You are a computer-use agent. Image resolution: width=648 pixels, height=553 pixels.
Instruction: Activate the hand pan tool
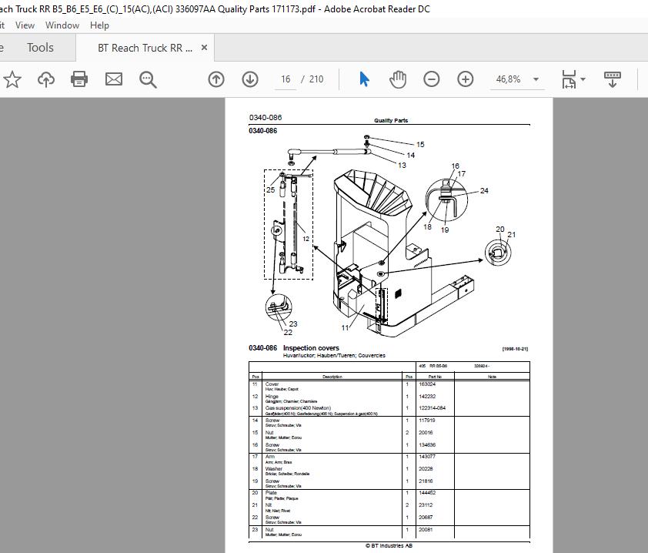398,79
